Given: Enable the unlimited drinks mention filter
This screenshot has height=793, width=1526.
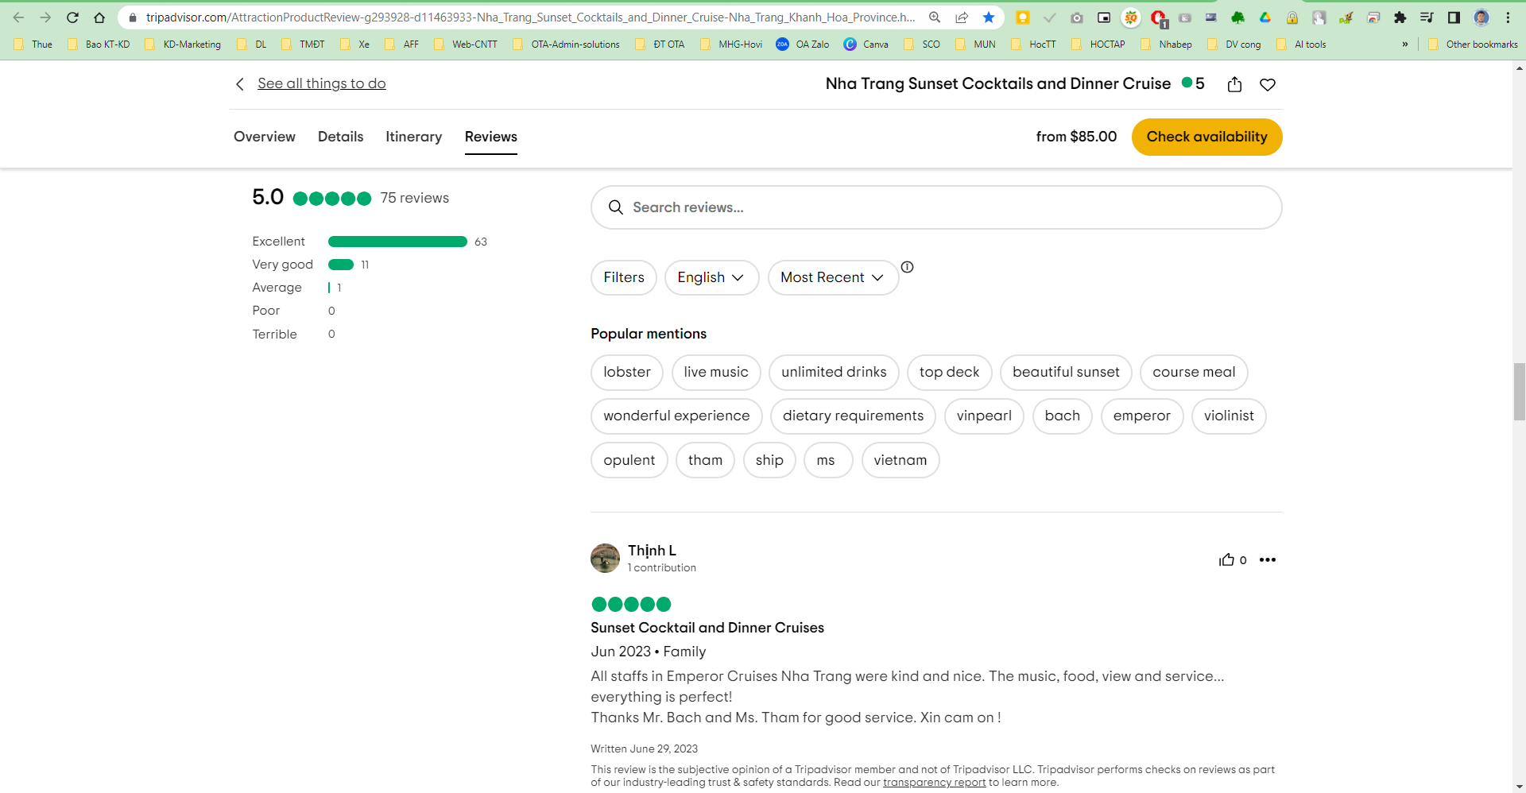Looking at the screenshot, I should [833, 372].
